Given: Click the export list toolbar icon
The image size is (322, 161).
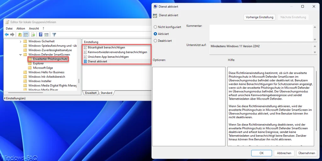Looking at the screenshot, I should (x=33, y=35).
